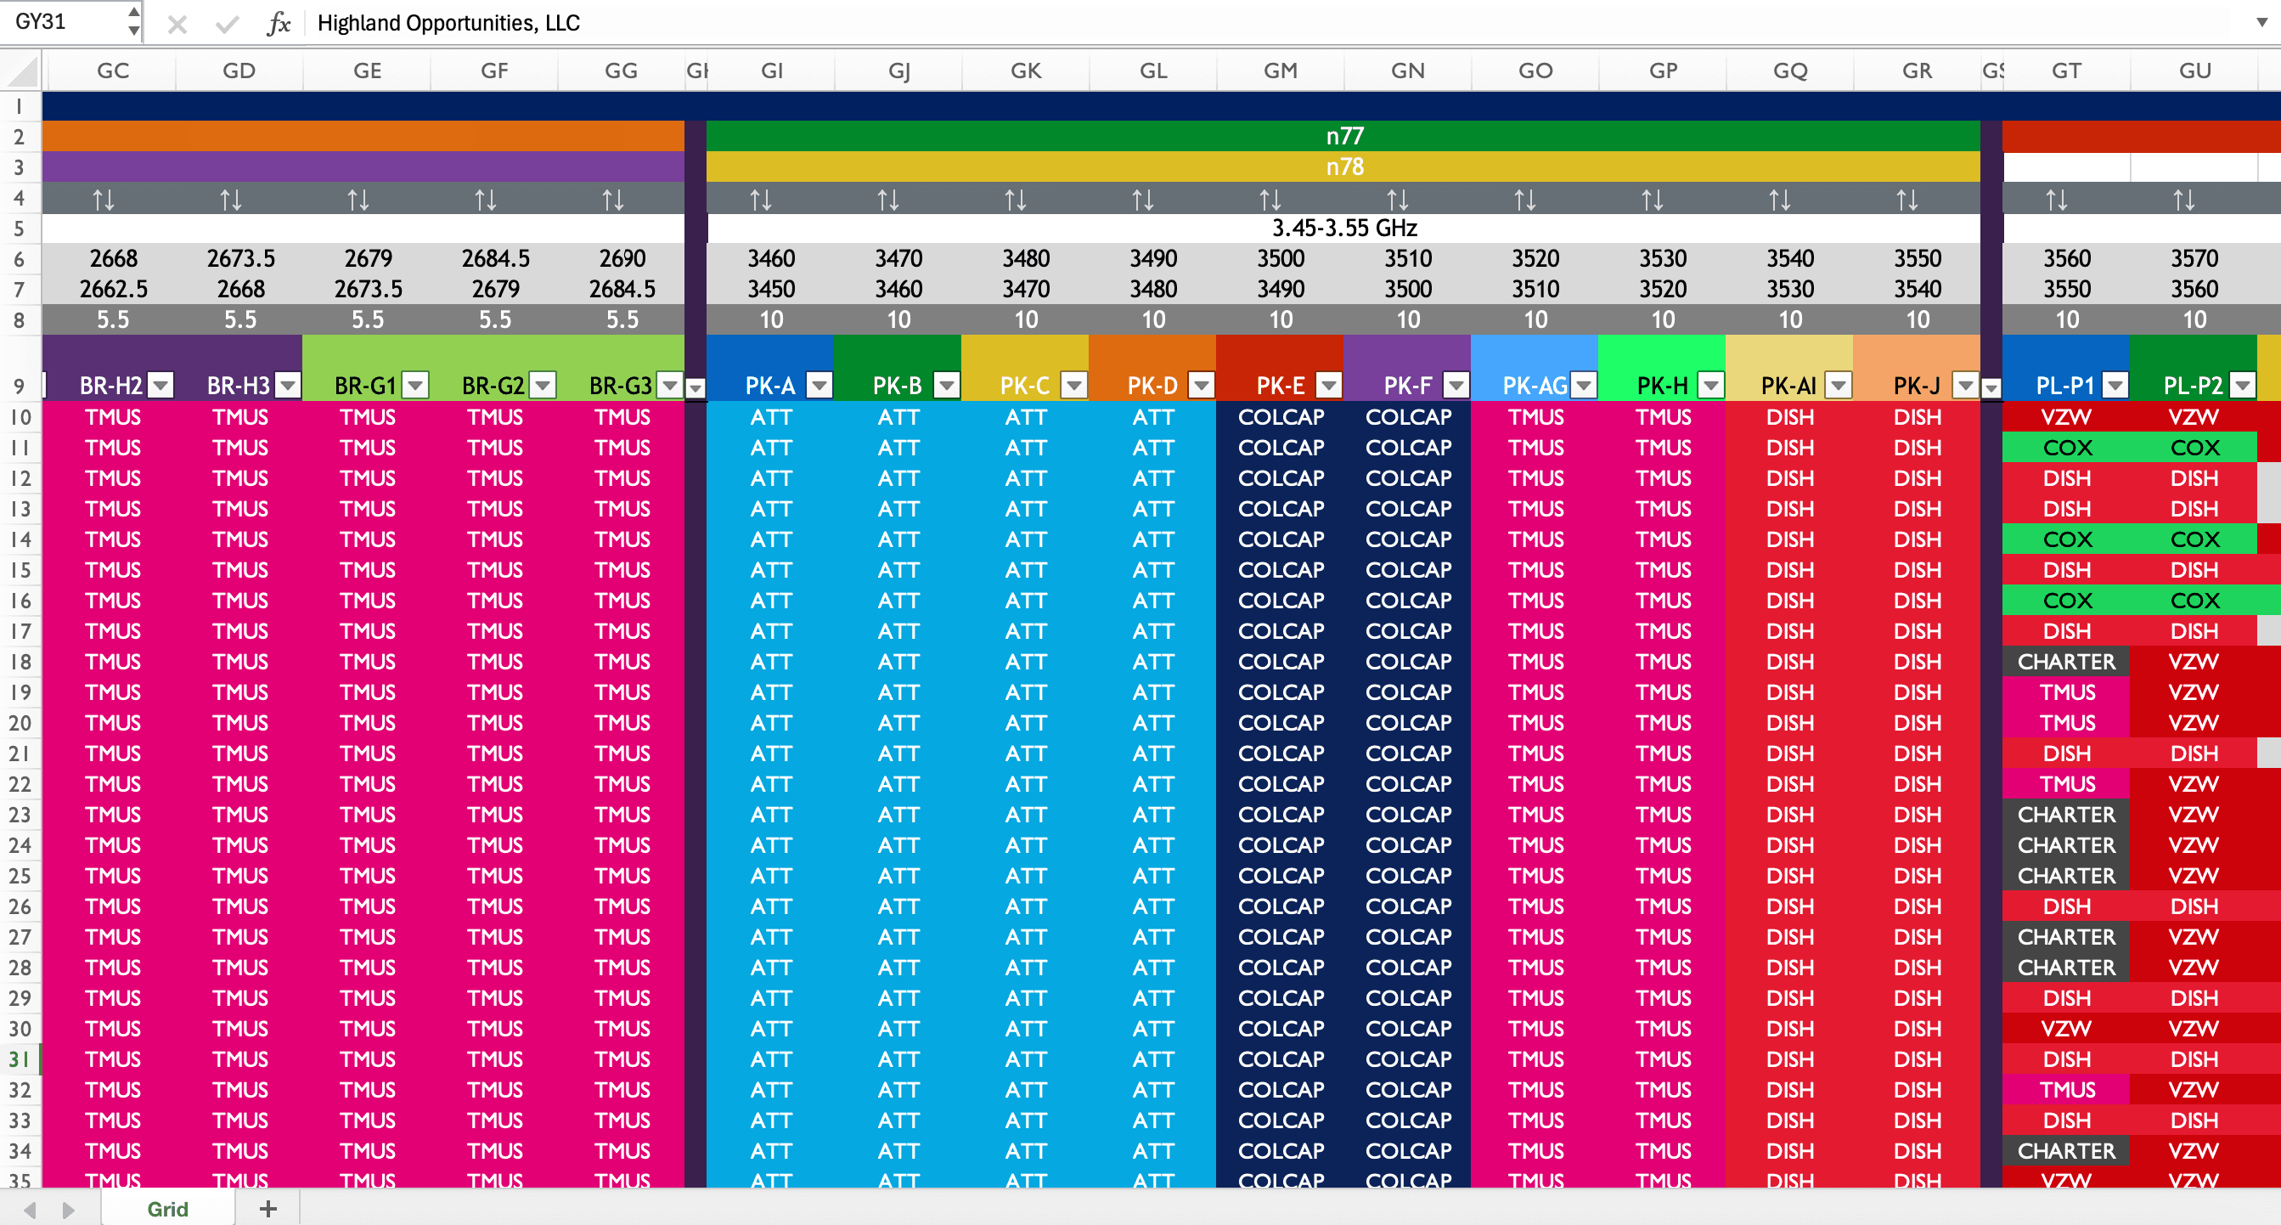The image size is (2281, 1225).
Task: Expand the formula bar with the arrow
Action: pos(2261,23)
